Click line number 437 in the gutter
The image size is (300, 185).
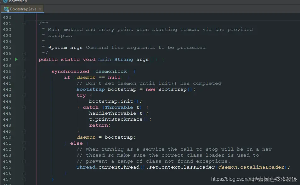click(x=7, y=59)
